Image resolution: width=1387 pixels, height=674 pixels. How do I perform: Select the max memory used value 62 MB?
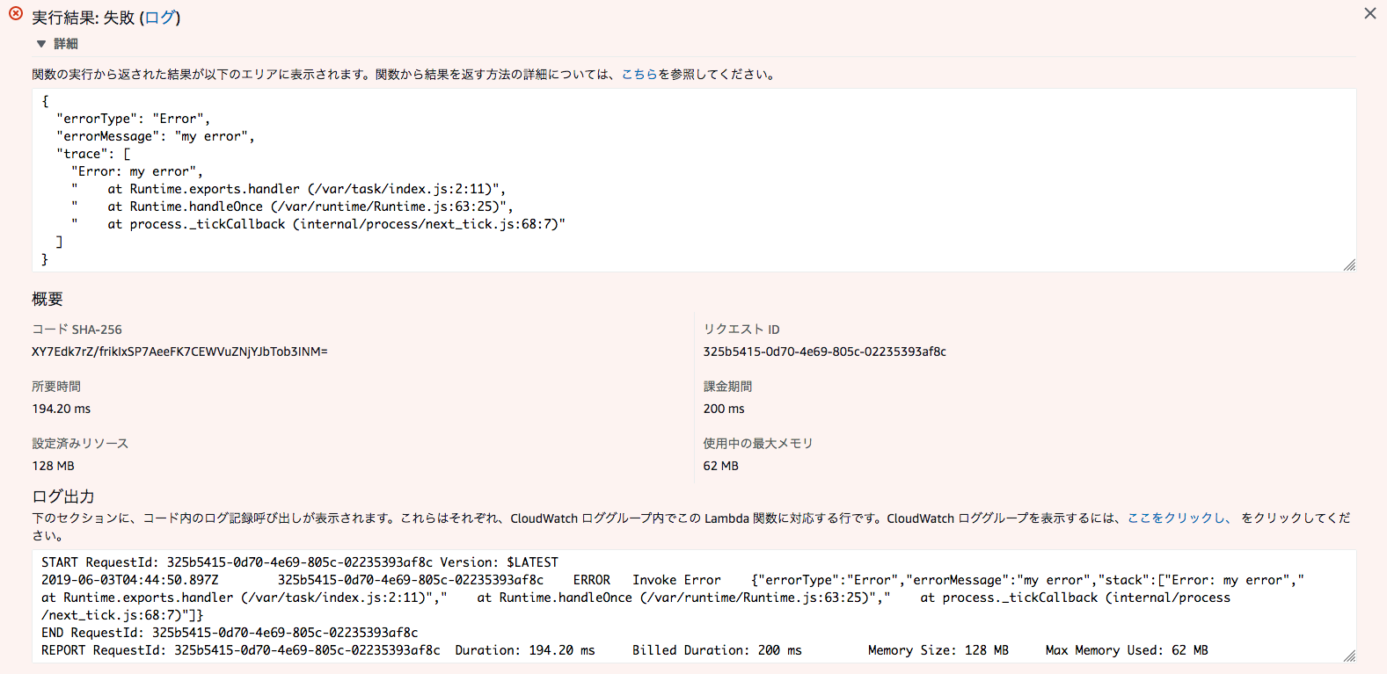coord(721,466)
